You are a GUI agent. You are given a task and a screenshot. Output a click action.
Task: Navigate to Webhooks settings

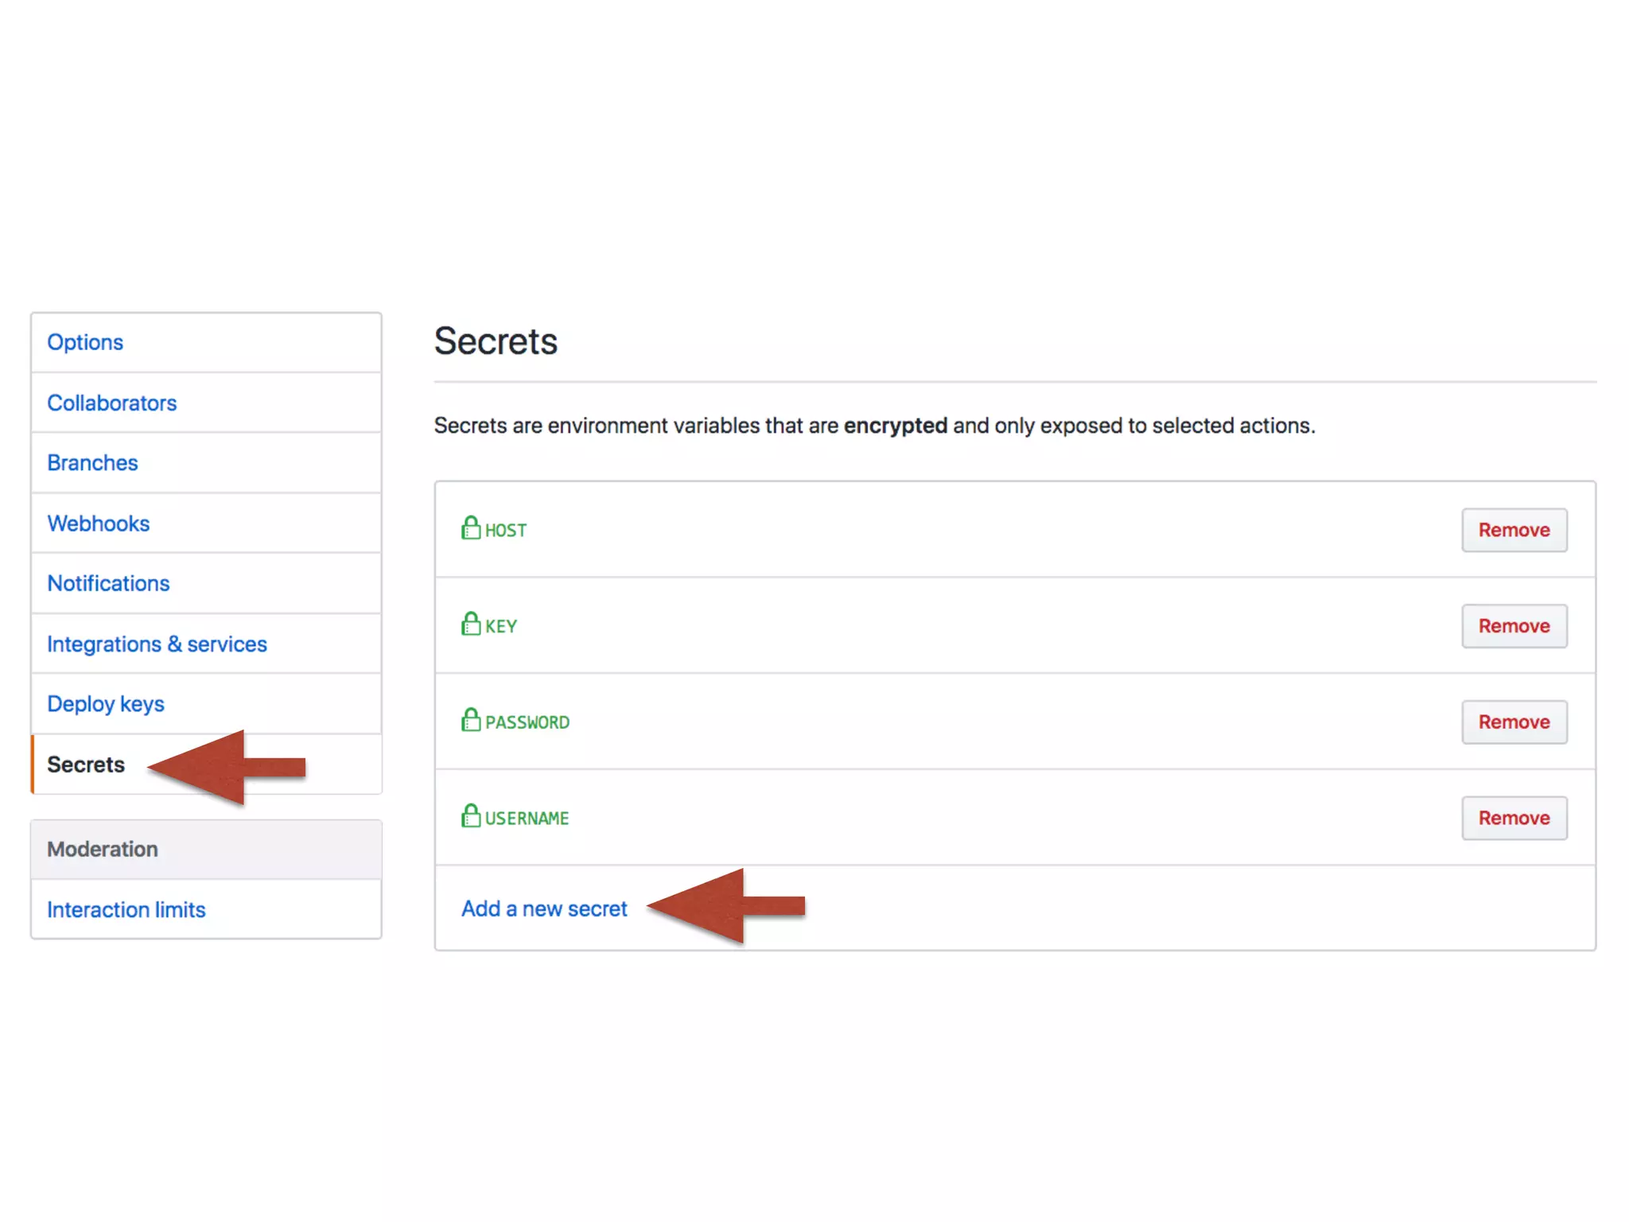click(98, 523)
